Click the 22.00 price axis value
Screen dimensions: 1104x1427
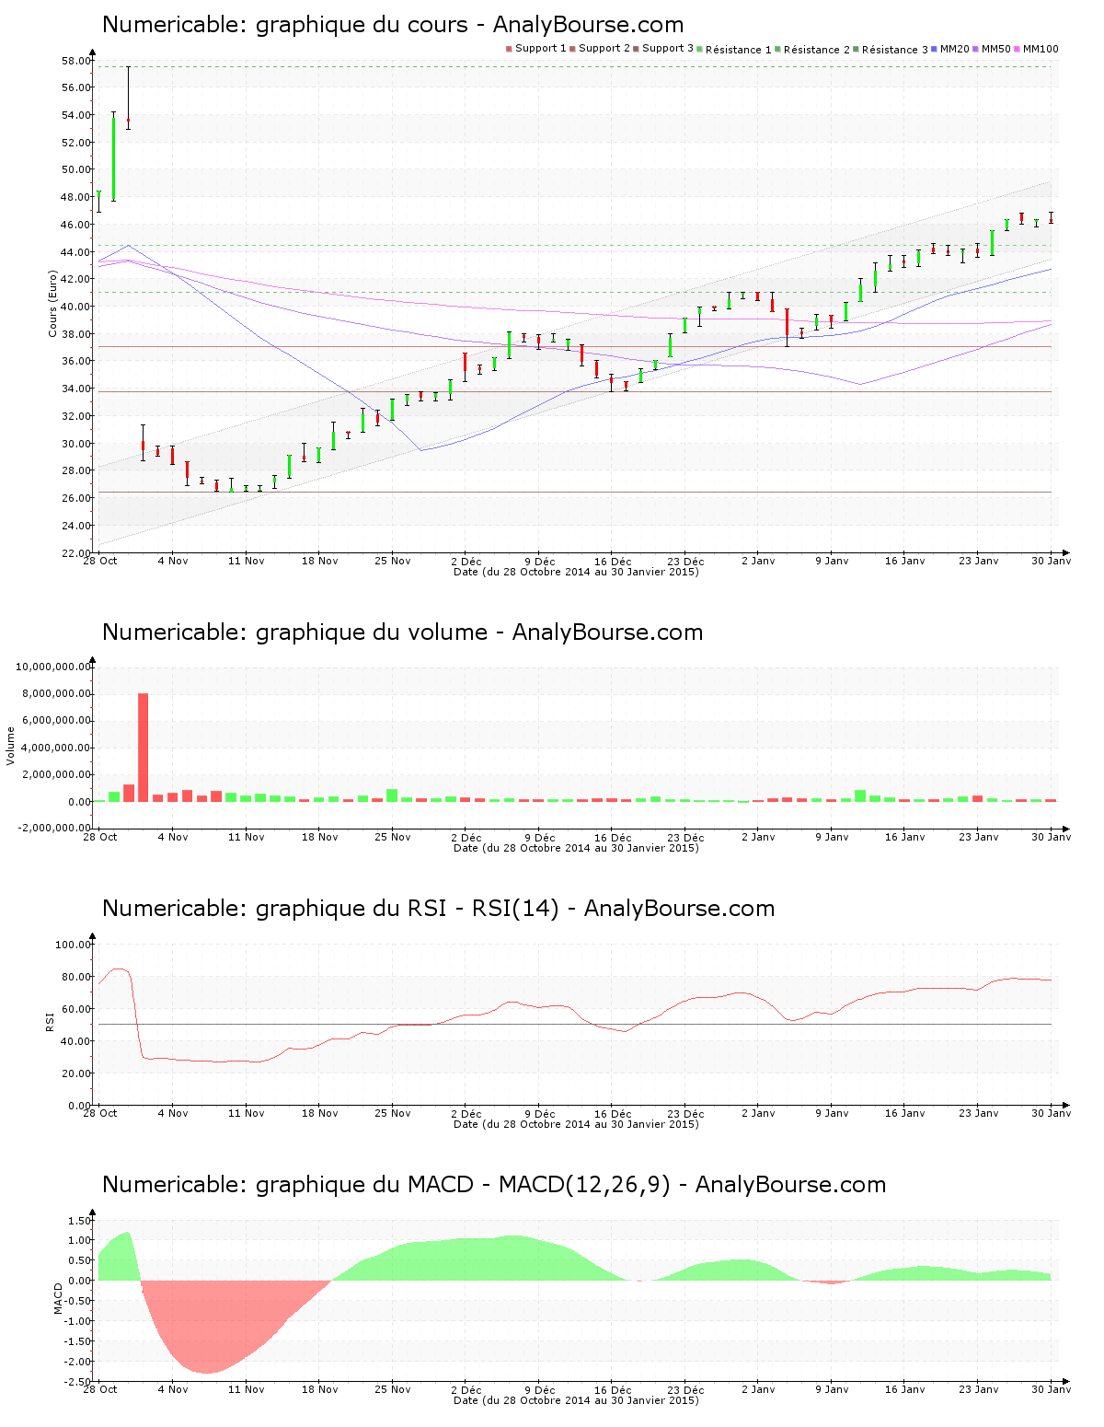coord(76,553)
